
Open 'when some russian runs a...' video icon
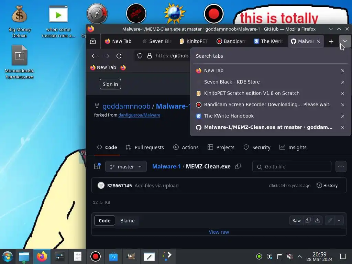(x=58, y=21)
